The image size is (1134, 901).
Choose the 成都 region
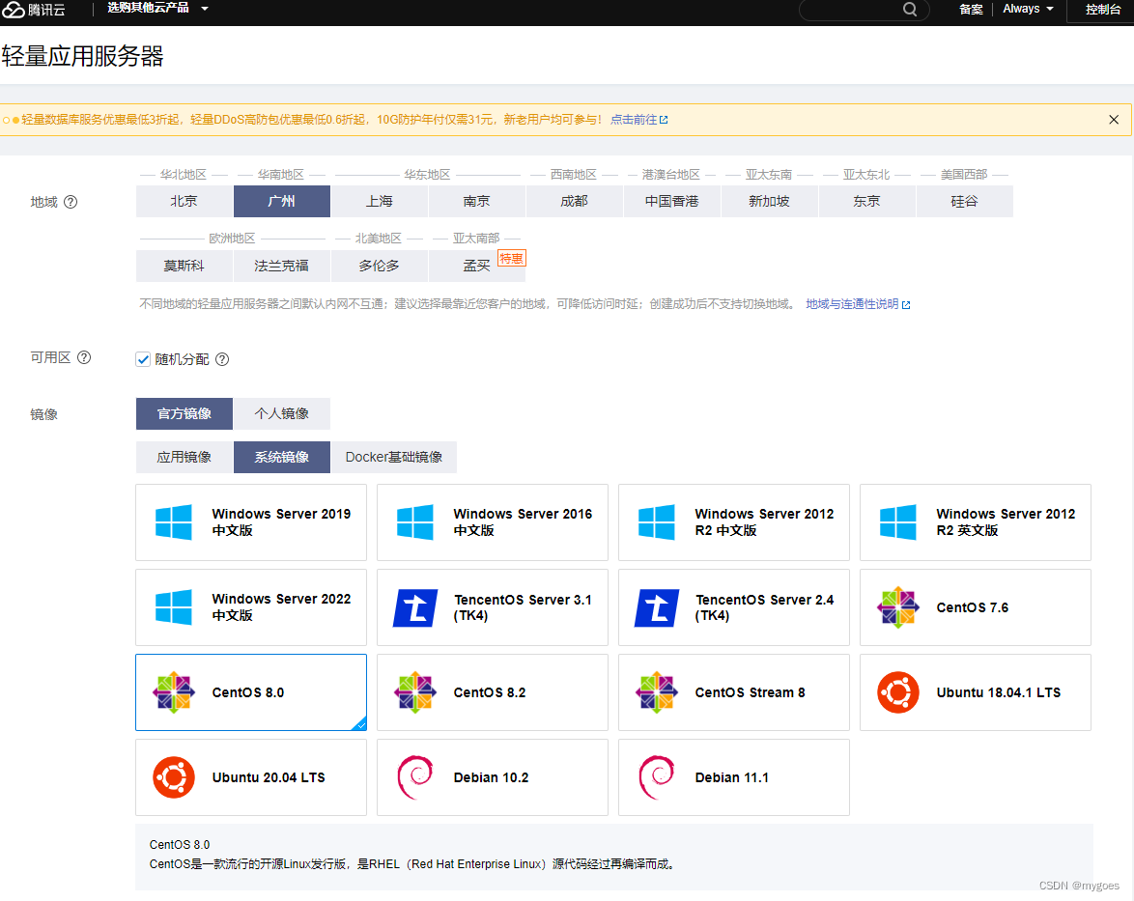[x=575, y=201]
